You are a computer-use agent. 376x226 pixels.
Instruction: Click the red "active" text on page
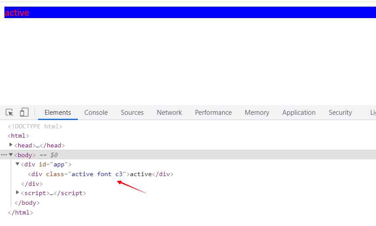pos(17,13)
